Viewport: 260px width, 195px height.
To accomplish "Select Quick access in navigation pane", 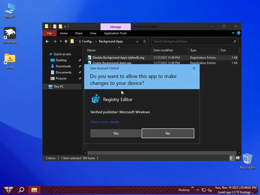I will (62, 54).
